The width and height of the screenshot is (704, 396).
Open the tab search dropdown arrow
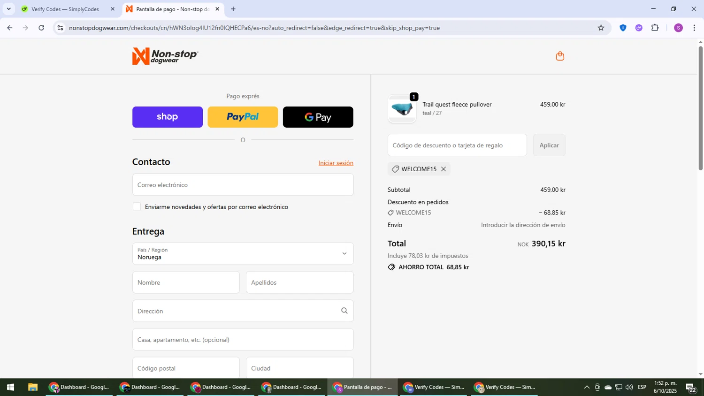pyautogui.click(x=8, y=9)
